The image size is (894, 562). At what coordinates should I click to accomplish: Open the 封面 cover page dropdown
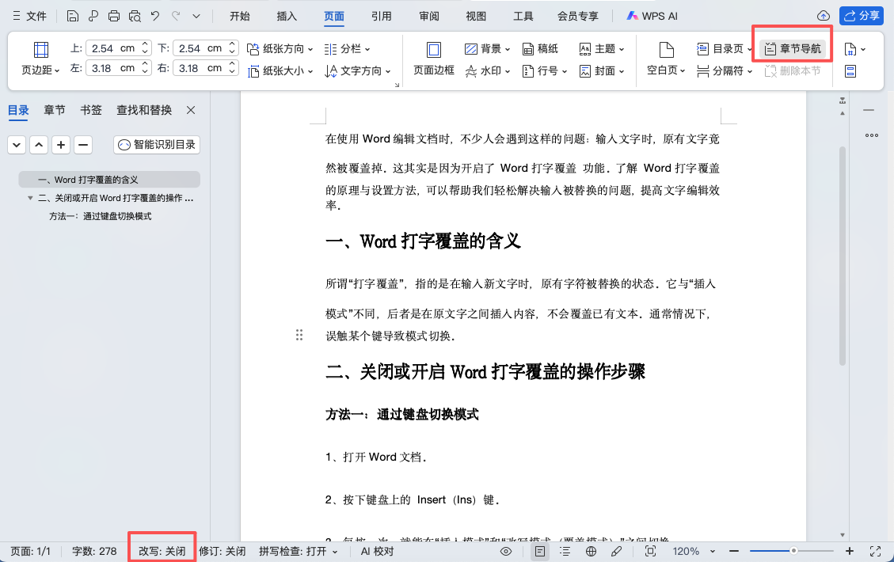[x=602, y=71]
